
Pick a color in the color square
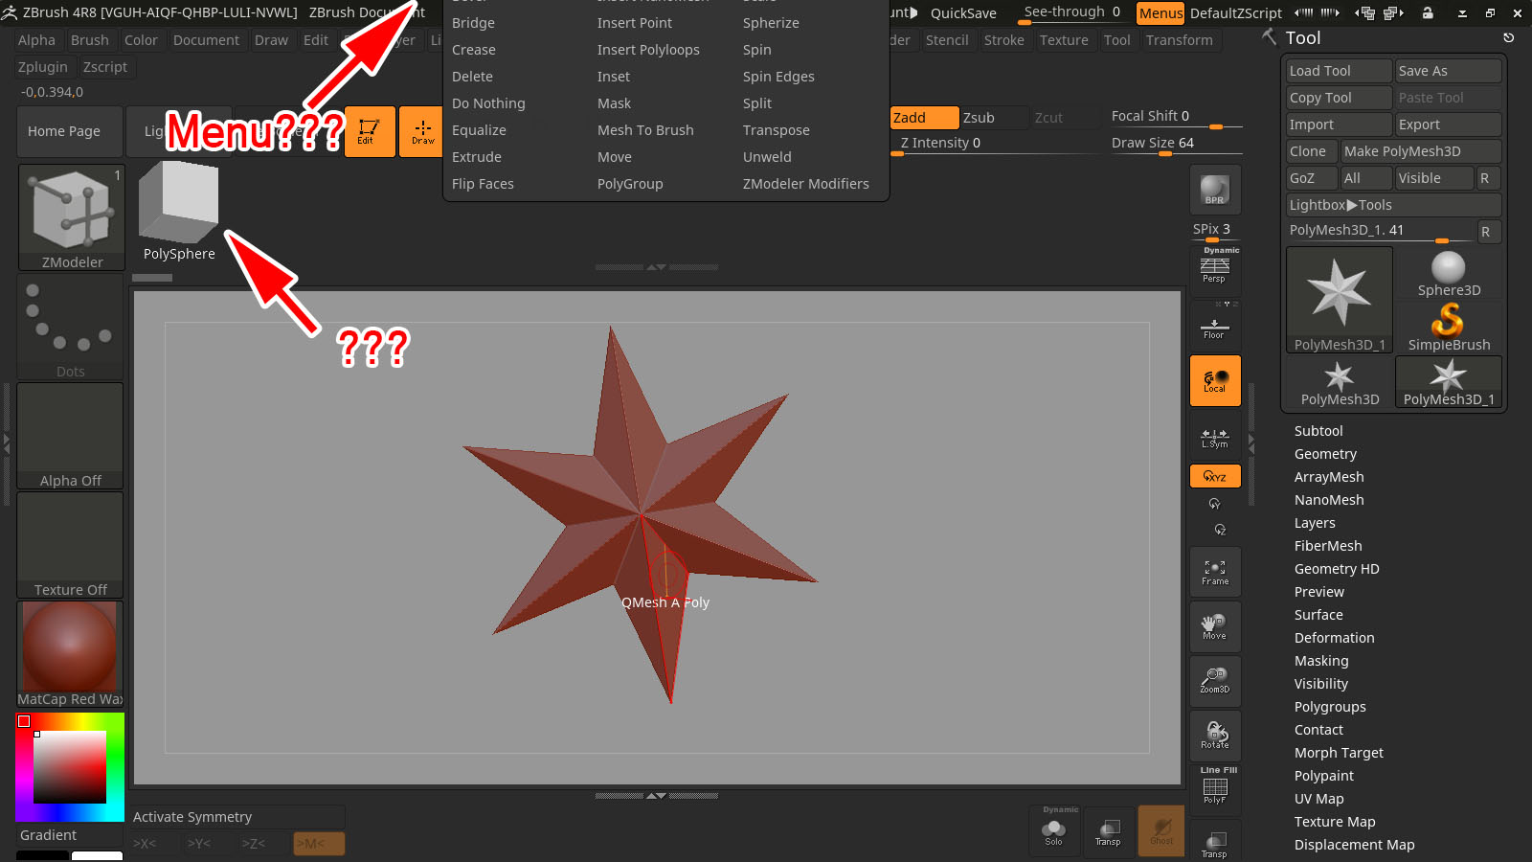(x=70, y=767)
